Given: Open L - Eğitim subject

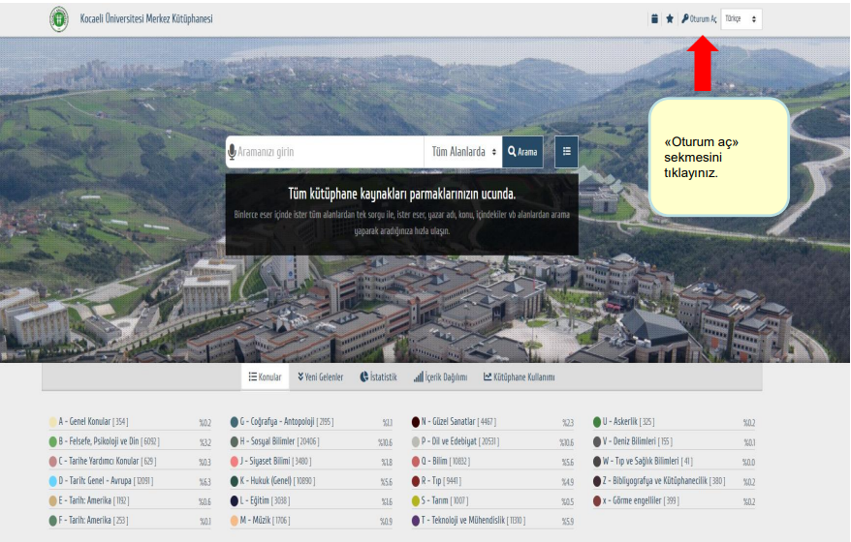Looking at the screenshot, I should pyautogui.click(x=265, y=500).
